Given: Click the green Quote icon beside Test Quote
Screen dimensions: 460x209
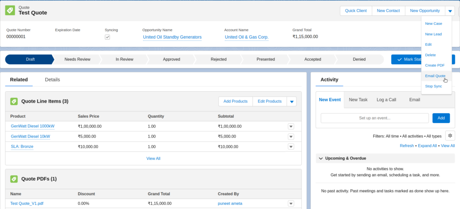Looking at the screenshot, I should pos(10,10).
